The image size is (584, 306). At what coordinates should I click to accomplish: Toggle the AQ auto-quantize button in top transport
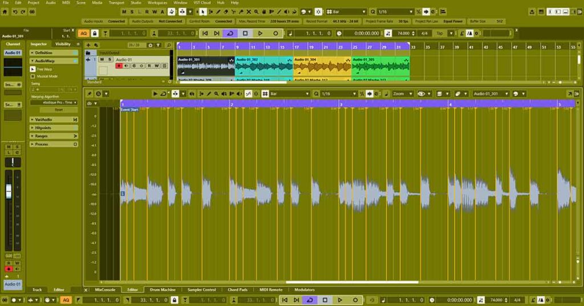83,34
